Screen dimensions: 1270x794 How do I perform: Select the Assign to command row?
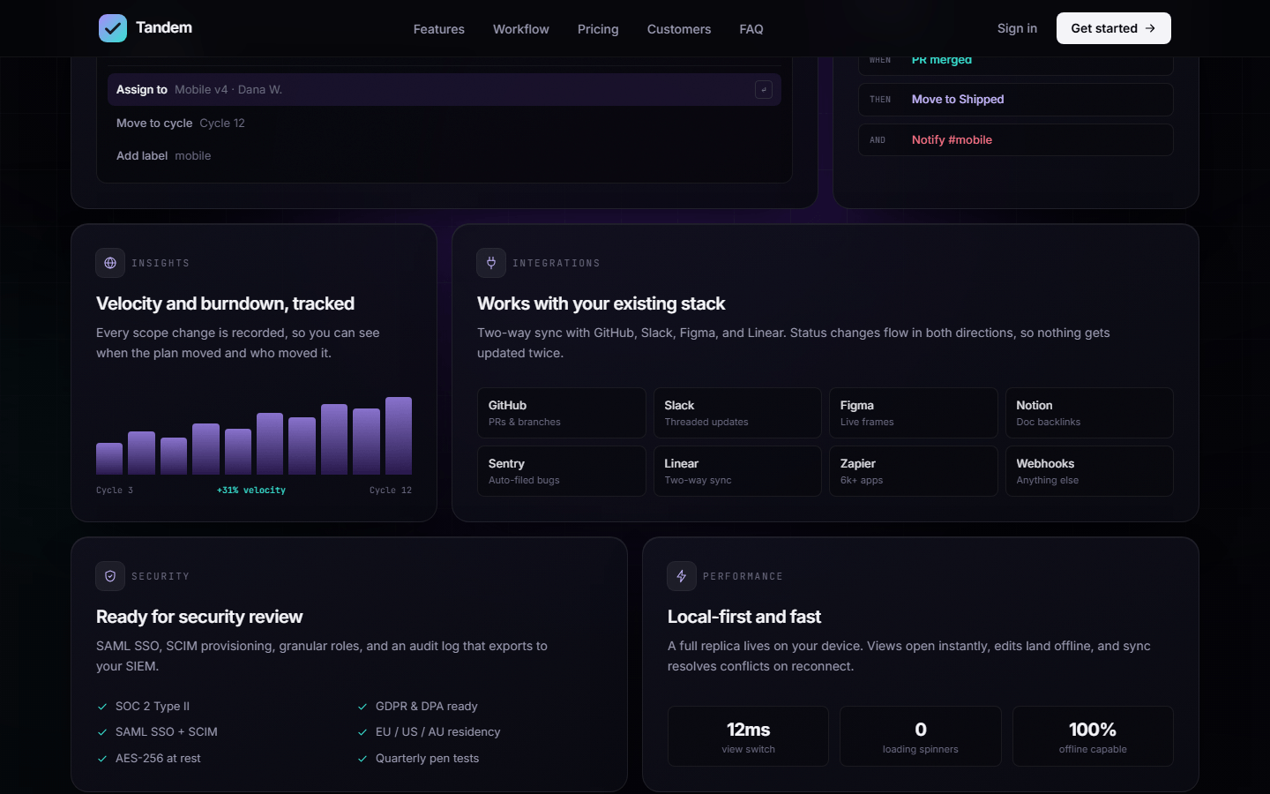pos(444,89)
